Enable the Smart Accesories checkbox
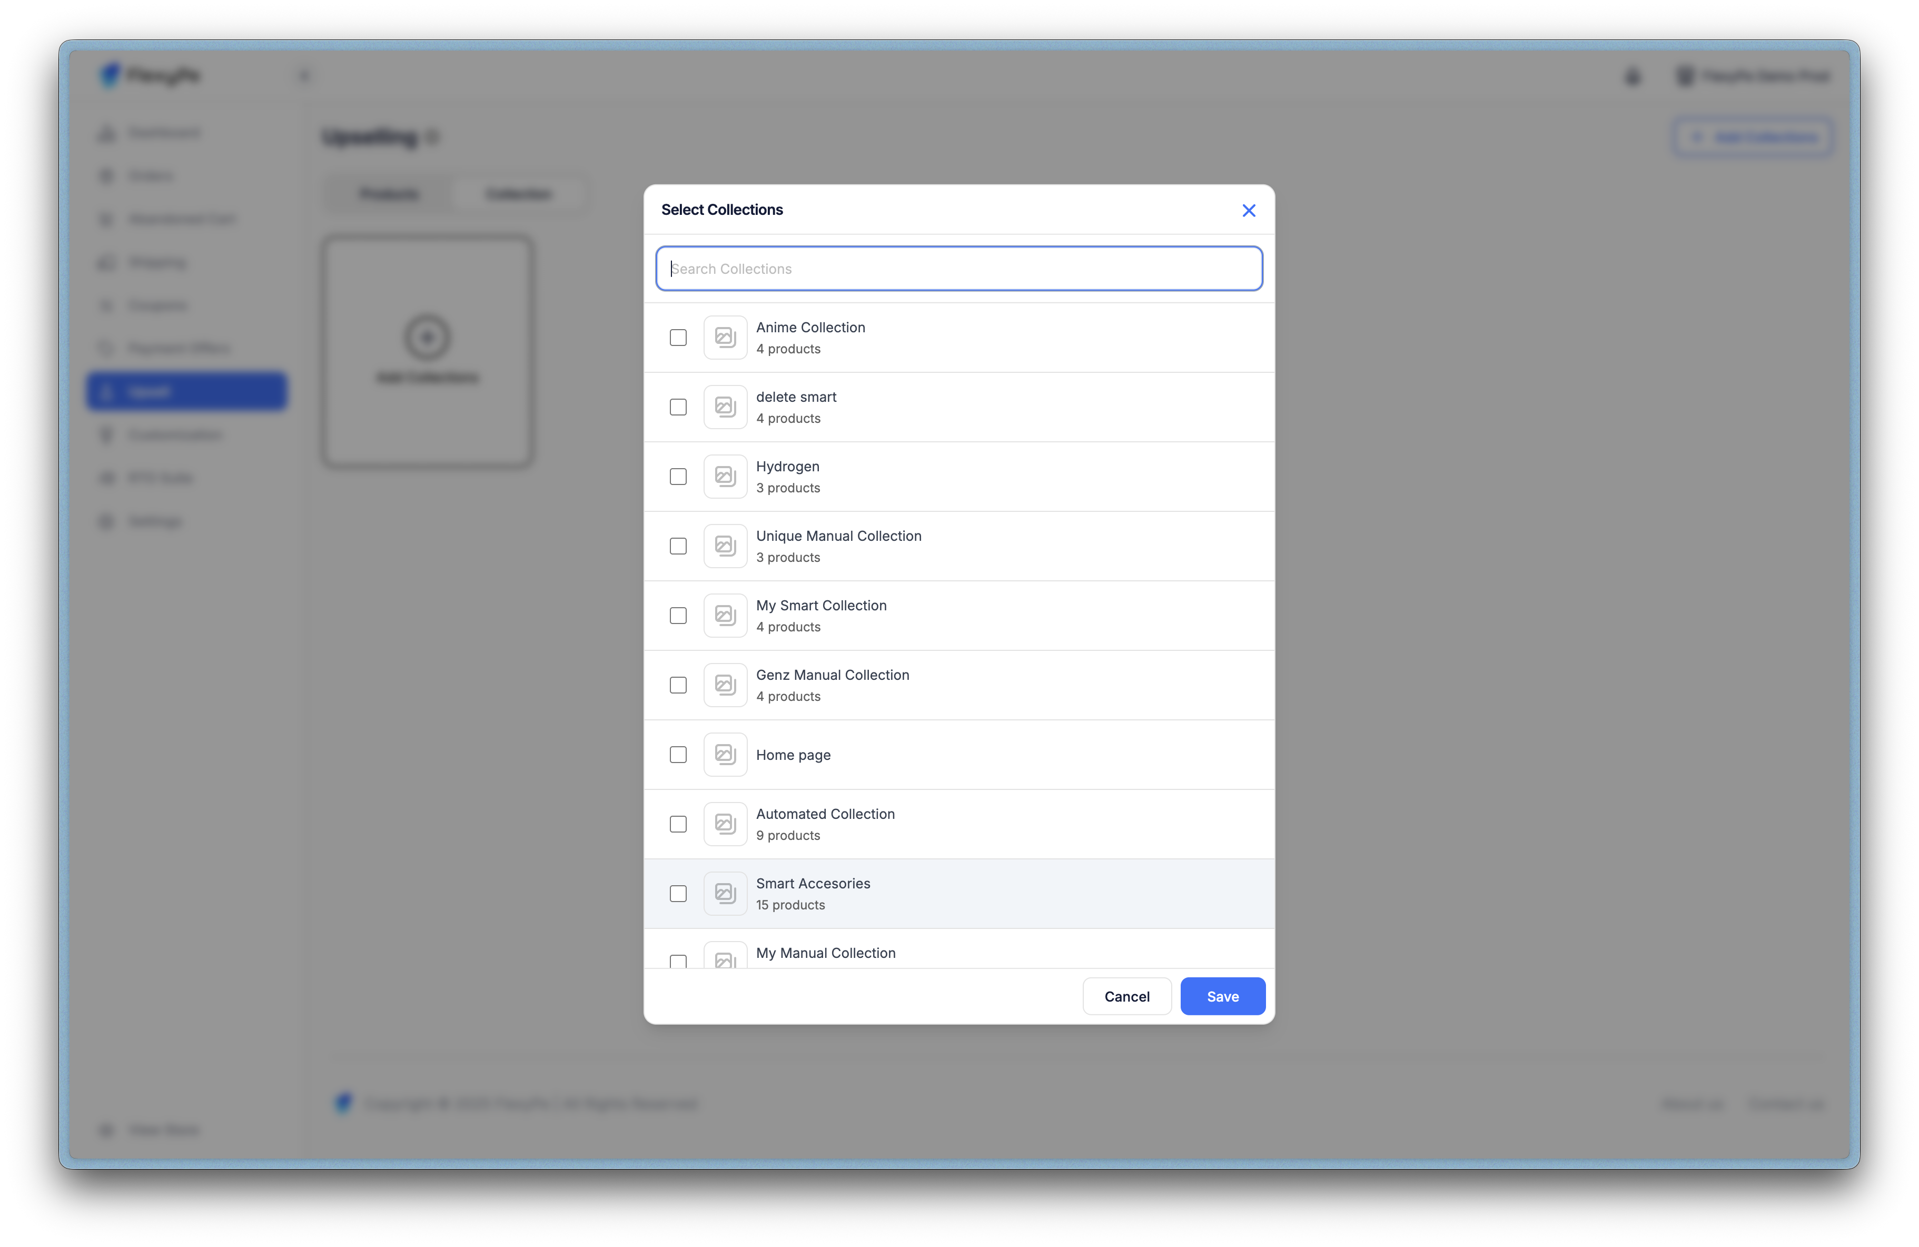The image size is (1919, 1247). (x=678, y=893)
